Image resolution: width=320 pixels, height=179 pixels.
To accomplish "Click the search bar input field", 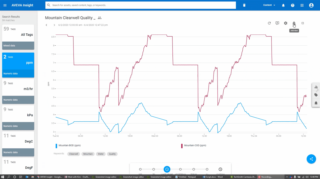I will (x=140, y=5).
